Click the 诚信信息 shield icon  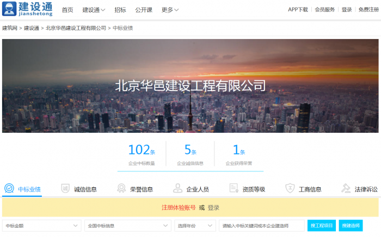pyautogui.click(x=65, y=188)
